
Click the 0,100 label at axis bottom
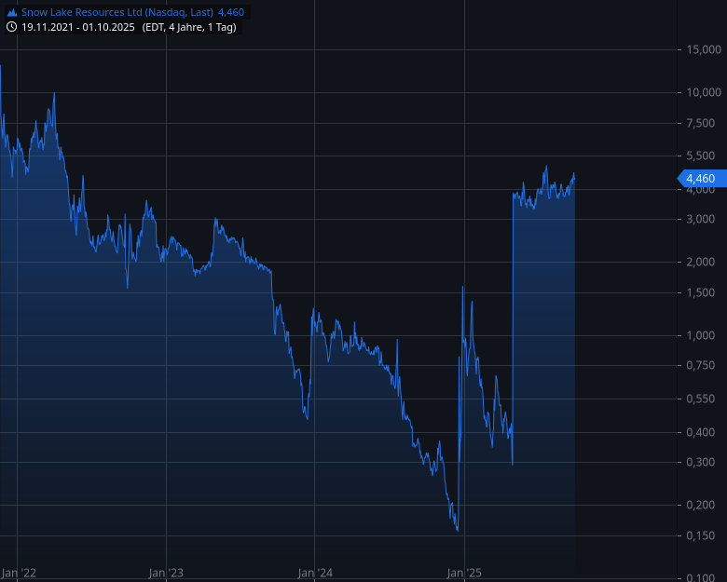[701, 577]
